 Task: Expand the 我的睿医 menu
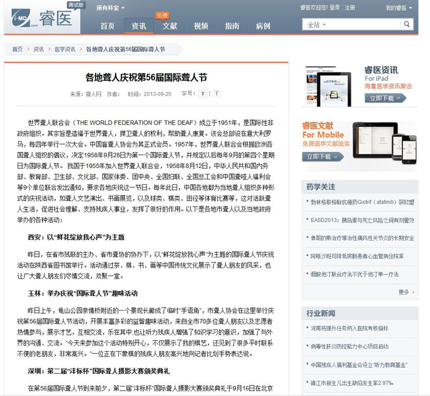point(398,7)
